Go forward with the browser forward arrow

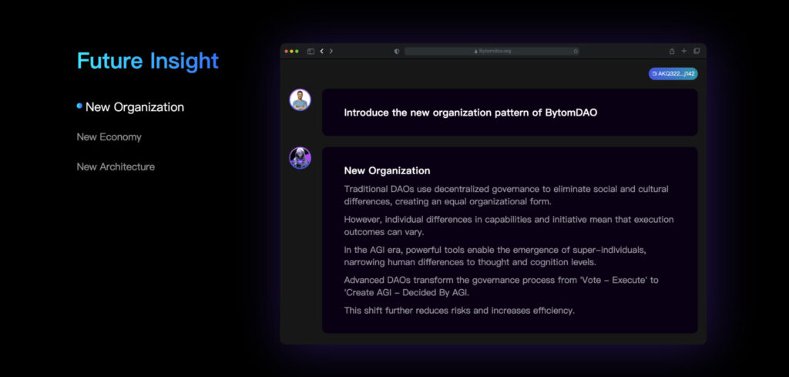point(331,52)
